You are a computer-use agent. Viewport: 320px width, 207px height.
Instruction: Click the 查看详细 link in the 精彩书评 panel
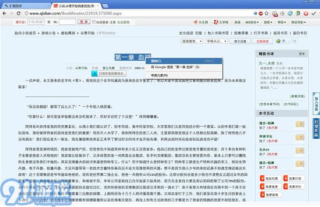click(297, 96)
